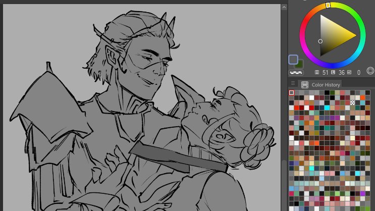The height and width of the screenshot is (211, 375).
Task: Click the S saturation label icon
Action: pyautogui.click(x=349, y=72)
